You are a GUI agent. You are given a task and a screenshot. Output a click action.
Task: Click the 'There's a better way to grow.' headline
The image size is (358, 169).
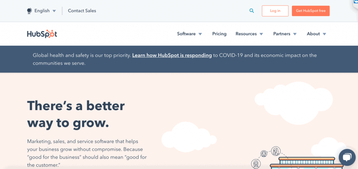(76, 114)
